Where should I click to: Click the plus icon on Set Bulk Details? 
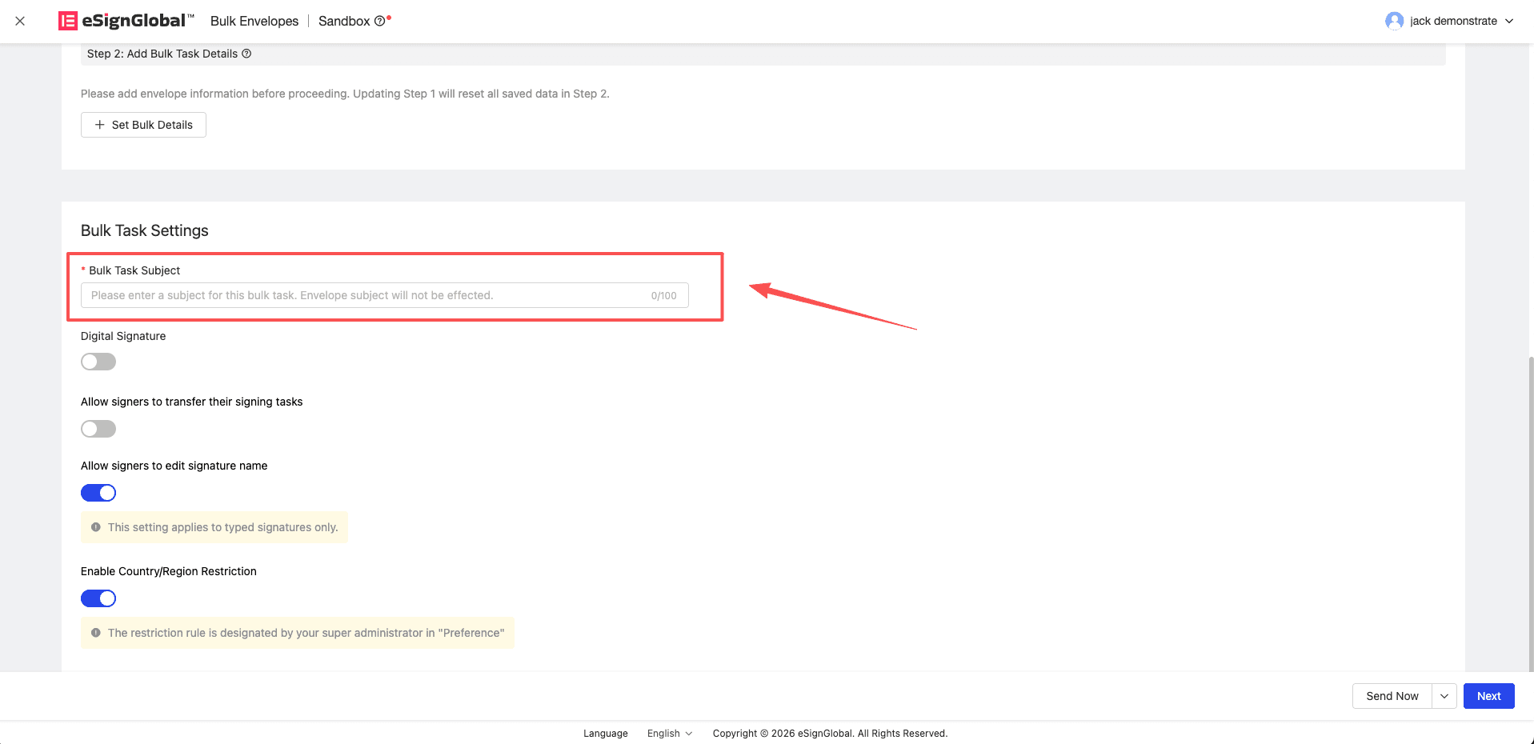point(100,125)
